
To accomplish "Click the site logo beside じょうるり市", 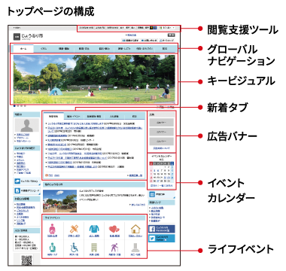I will click(17, 37).
